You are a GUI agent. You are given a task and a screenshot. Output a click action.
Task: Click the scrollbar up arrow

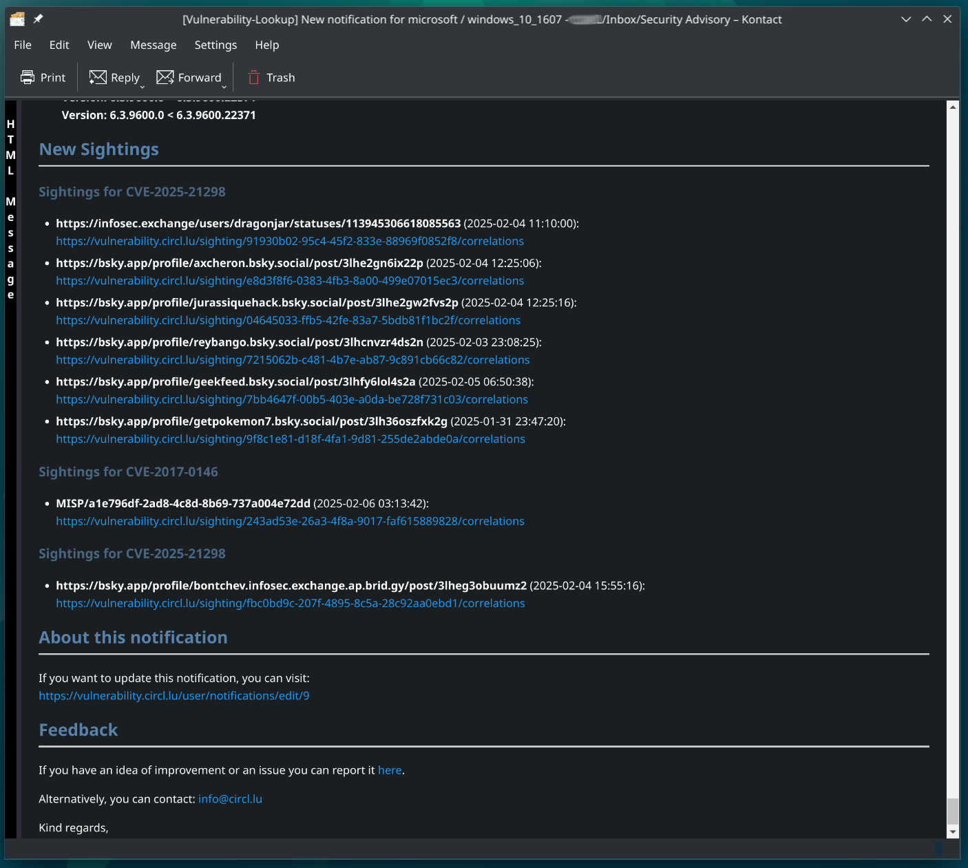click(953, 107)
